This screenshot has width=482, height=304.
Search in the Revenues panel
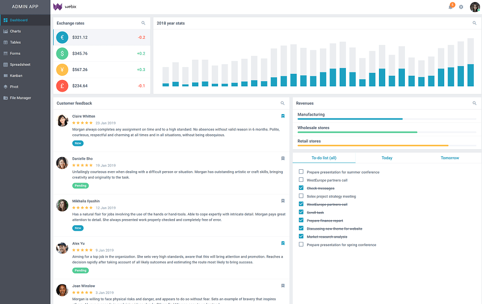click(x=475, y=103)
